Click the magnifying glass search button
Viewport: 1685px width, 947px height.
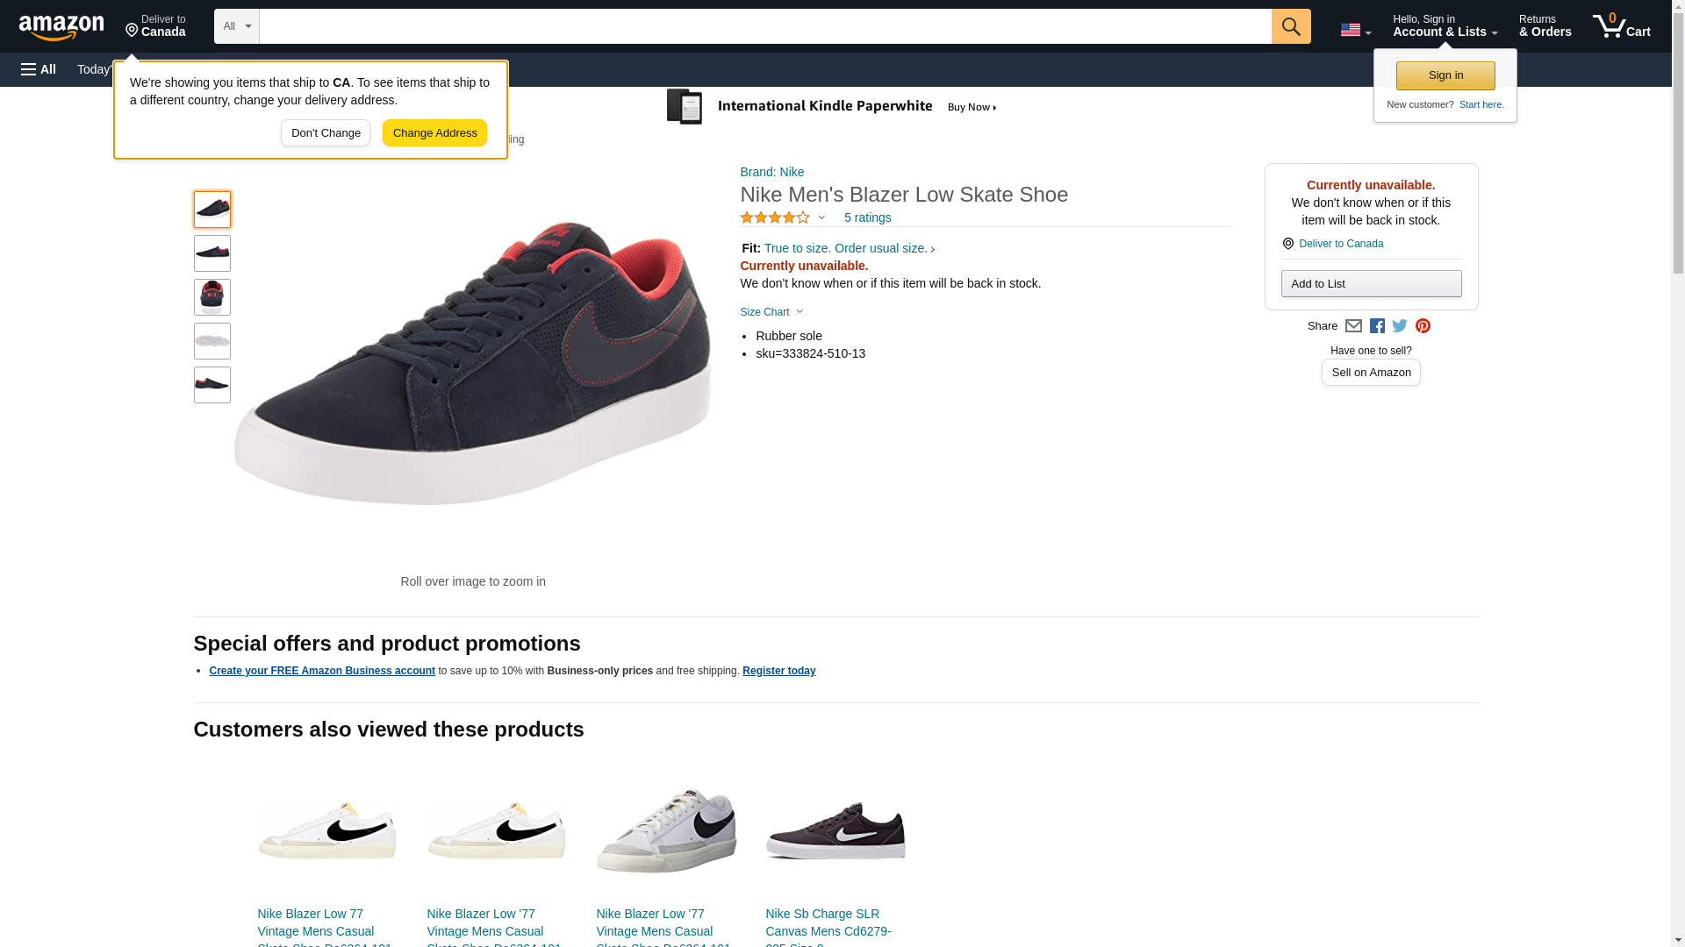[x=1290, y=26]
